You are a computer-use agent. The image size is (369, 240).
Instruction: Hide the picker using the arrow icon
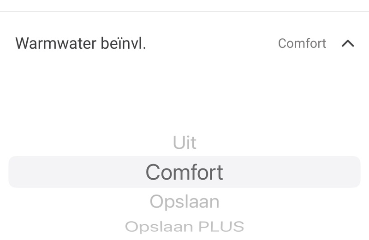click(347, 43)
